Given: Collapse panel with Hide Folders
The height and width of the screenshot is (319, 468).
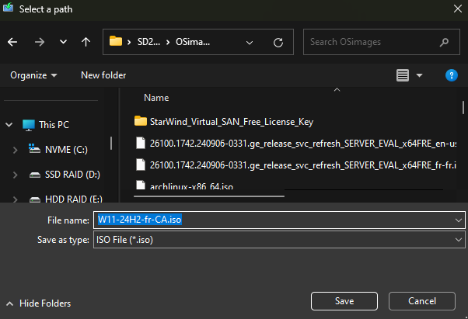Looking at the screenshot, I should [39, 303].
